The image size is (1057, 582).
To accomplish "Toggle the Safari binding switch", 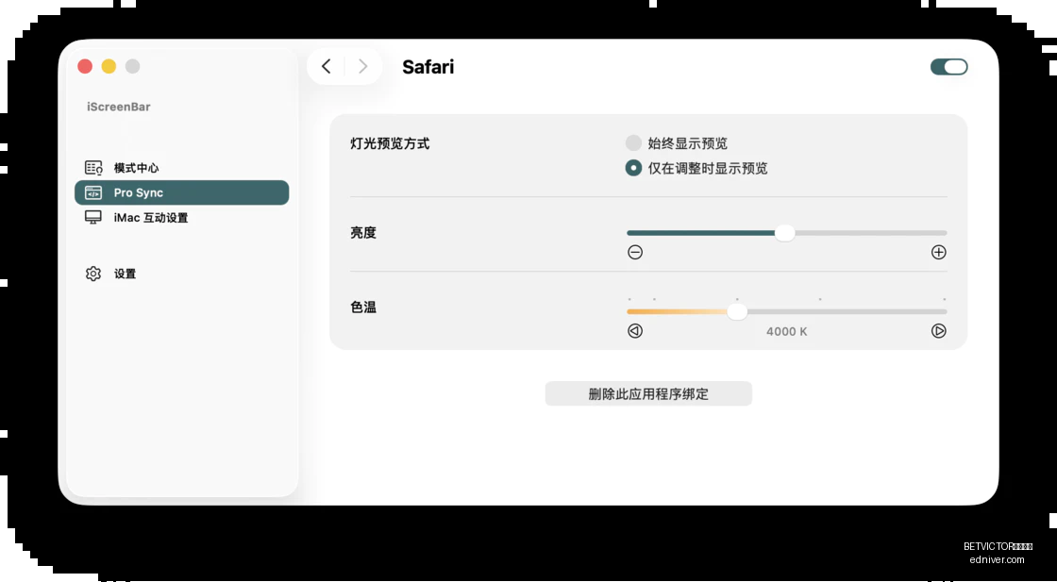I will pyautogui.click(x=948, y=67).
